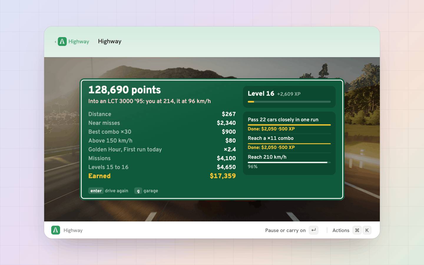Click the Levels 15 to 16 label
This screenshot has height=265, width=424.
tap(108, 167)
